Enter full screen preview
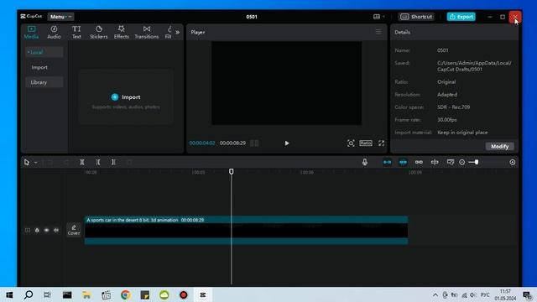Viewport: 537px width, 302px height. pyautogui.click(x=381, y=143)
